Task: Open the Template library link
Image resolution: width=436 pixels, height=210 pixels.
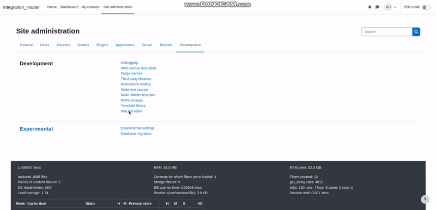Action: tap(133, 106)
